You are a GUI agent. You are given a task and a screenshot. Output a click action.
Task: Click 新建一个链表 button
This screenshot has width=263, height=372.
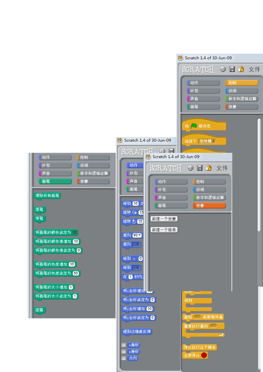(x=164, y=230)
